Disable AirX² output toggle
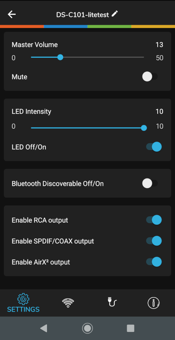This screenshot has height=340, width=175. click(154, 261)
